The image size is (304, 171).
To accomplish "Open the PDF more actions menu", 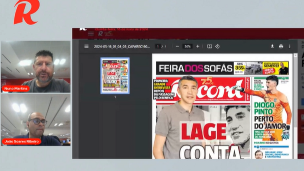I will [x=290, y=47].
